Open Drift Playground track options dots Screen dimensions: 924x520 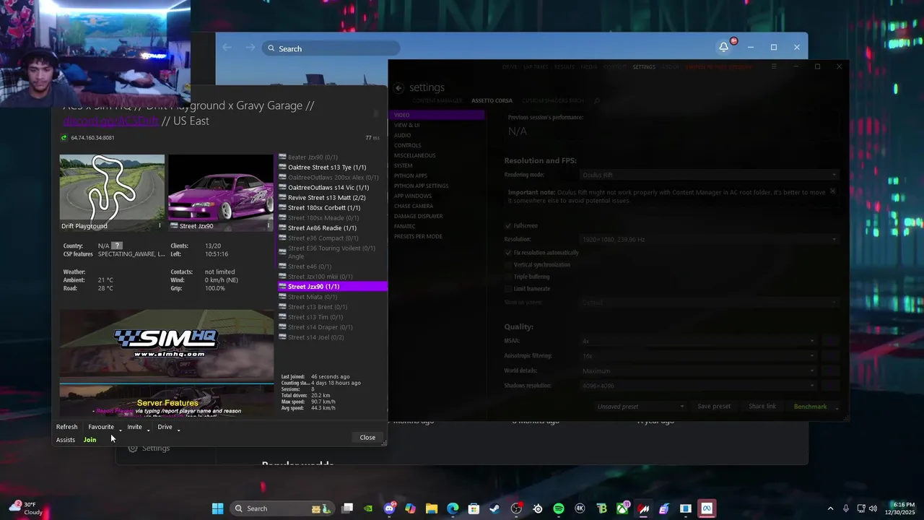click(x=160, y=226)
